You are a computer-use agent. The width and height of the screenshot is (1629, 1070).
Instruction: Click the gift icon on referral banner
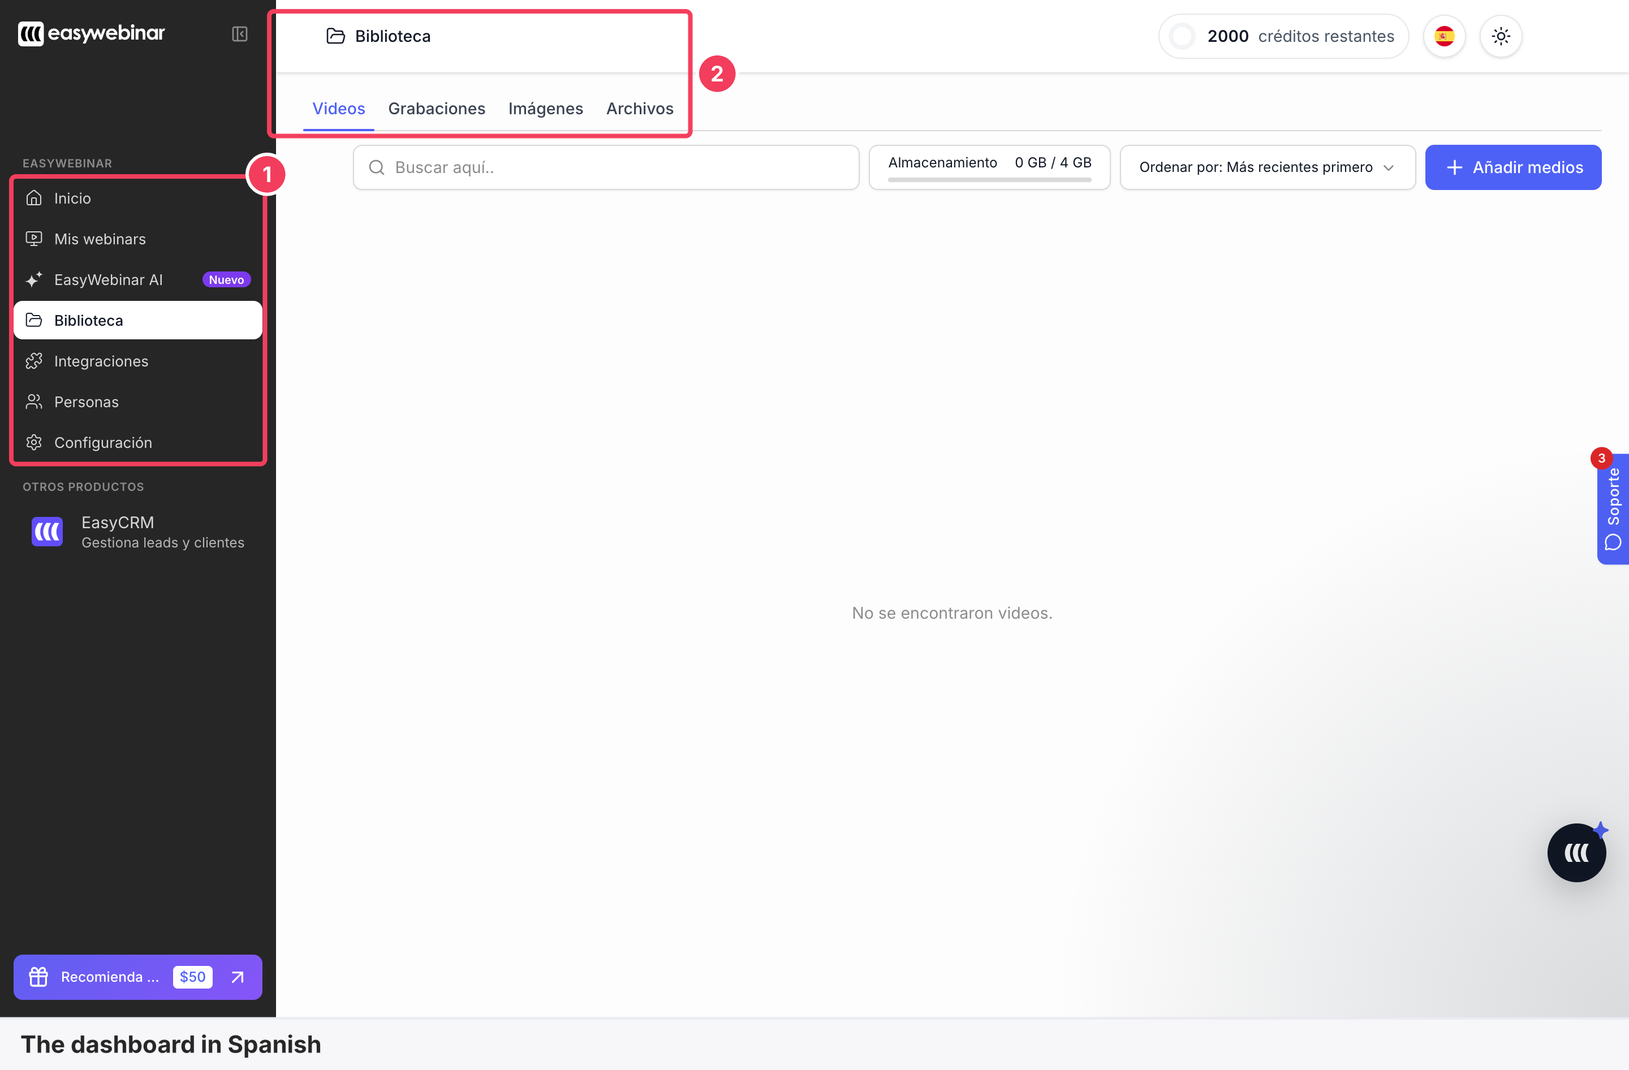pyautogui.click(x=38, y=977)
